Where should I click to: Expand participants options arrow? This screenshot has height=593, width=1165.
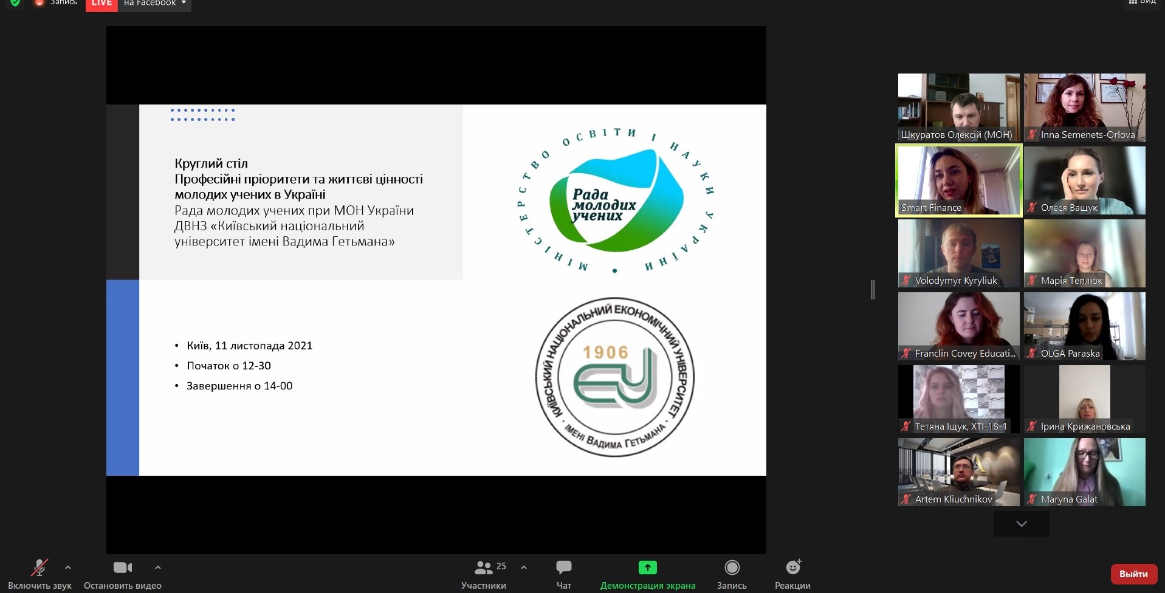524,567
